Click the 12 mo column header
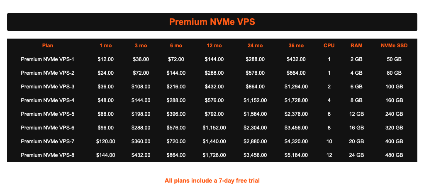This screenshot has width=424, height=188. (x=214, y=46)
